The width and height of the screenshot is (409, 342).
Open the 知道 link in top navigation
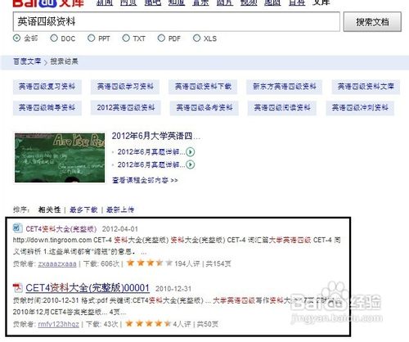[177, 2]
